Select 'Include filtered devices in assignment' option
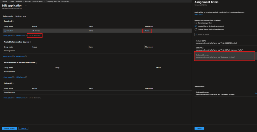The width and height of the screenshot is (257, 132). pos(196,26)
